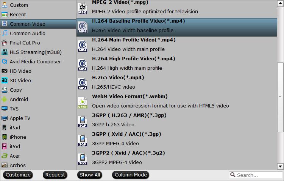
Task: Click the Request button
Action: point(55,175)
